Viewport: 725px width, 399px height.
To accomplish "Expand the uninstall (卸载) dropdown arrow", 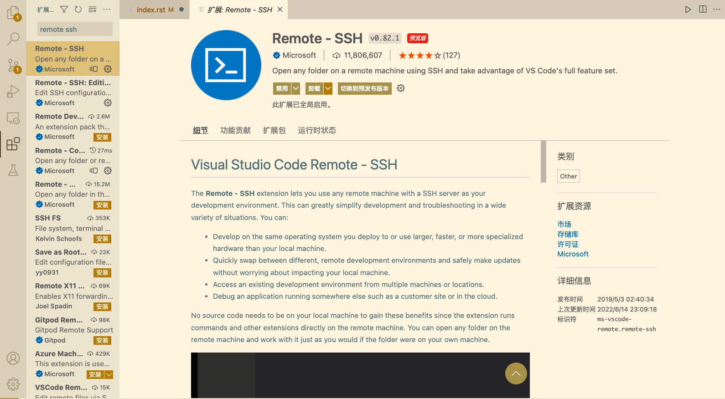I will pos(328,88).
